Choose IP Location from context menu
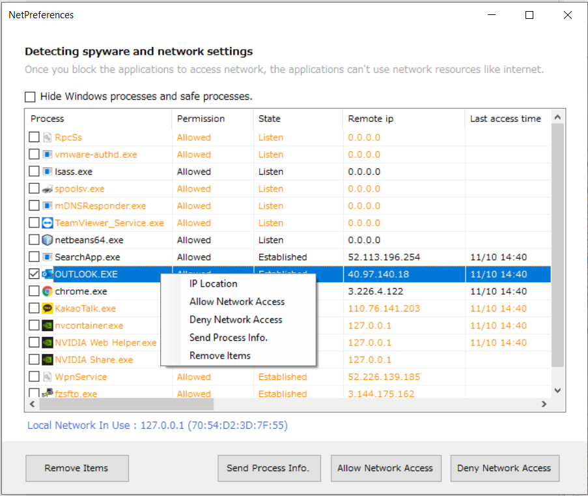The height and width of the screenshot is (496, 588). pyautogui.click(x=238, y=284)
